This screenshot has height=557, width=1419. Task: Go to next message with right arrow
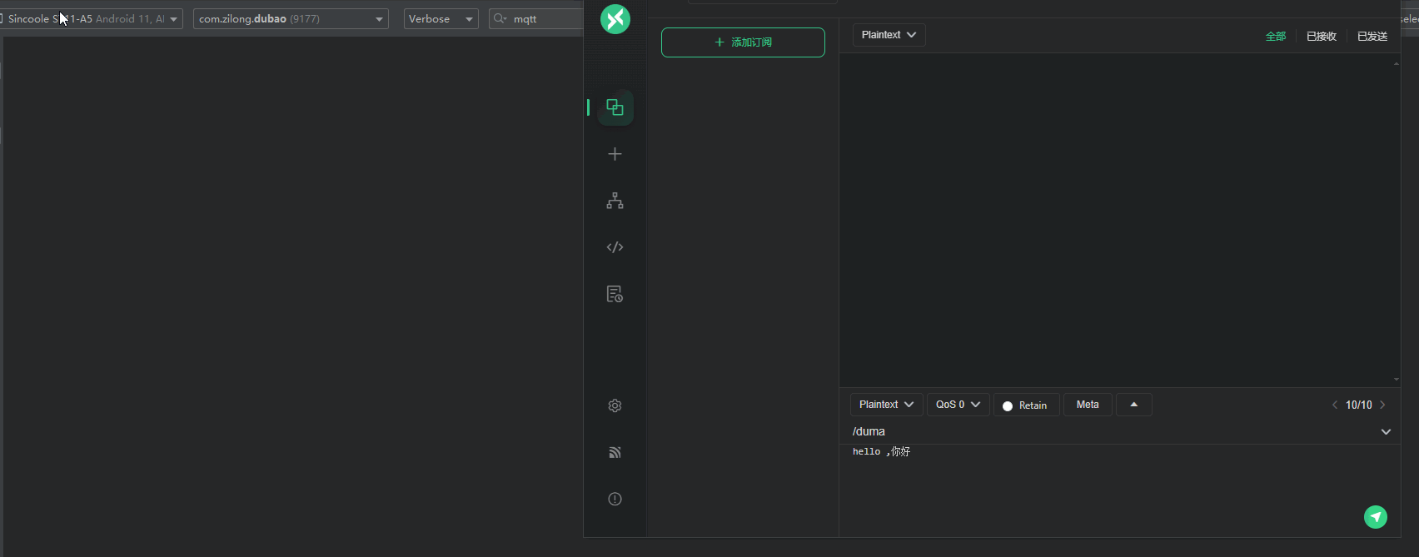coord(1383,405)
